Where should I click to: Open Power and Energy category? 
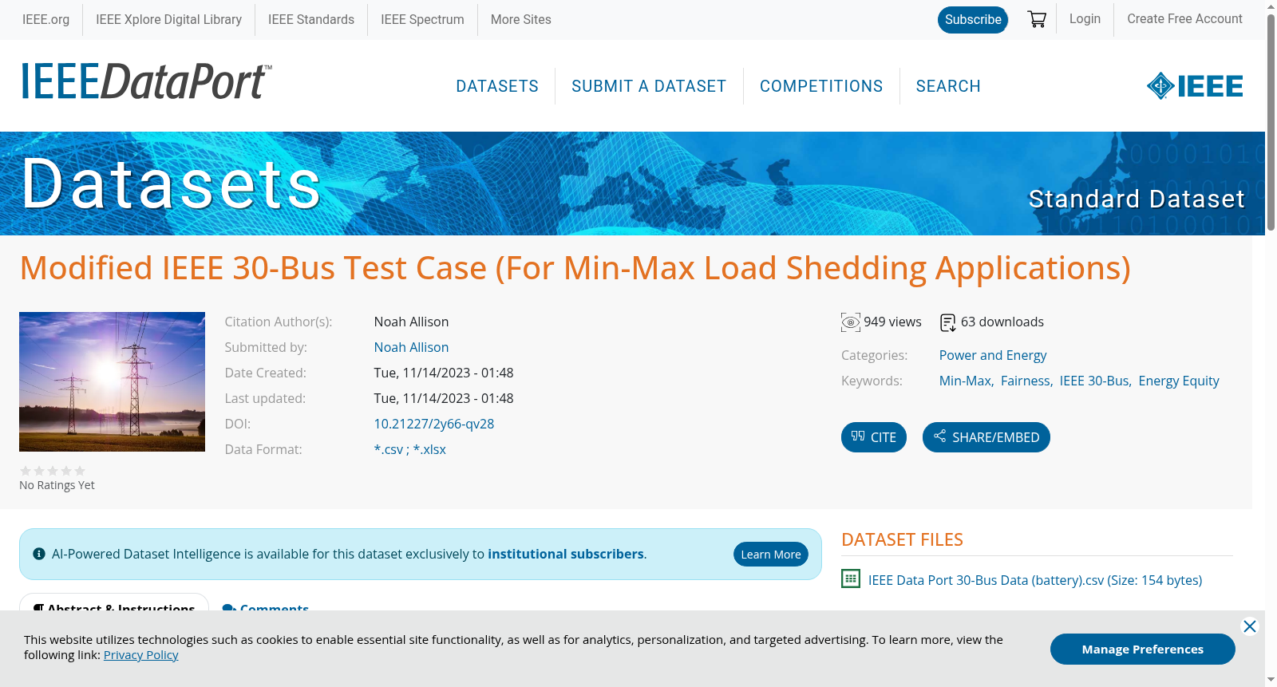(x=993, y=355)
